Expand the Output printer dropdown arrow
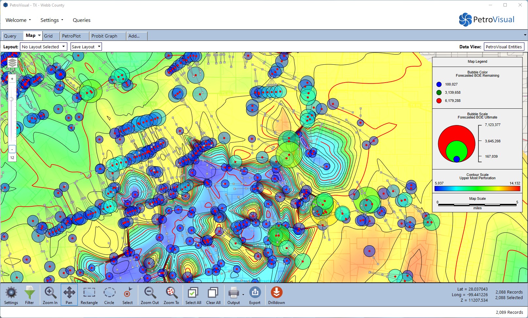The height and width of the screenshot is (318, 528). tap(243, 294)
